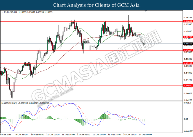Click the 15 Oct 00:00 time label

(x=99, y=135)
